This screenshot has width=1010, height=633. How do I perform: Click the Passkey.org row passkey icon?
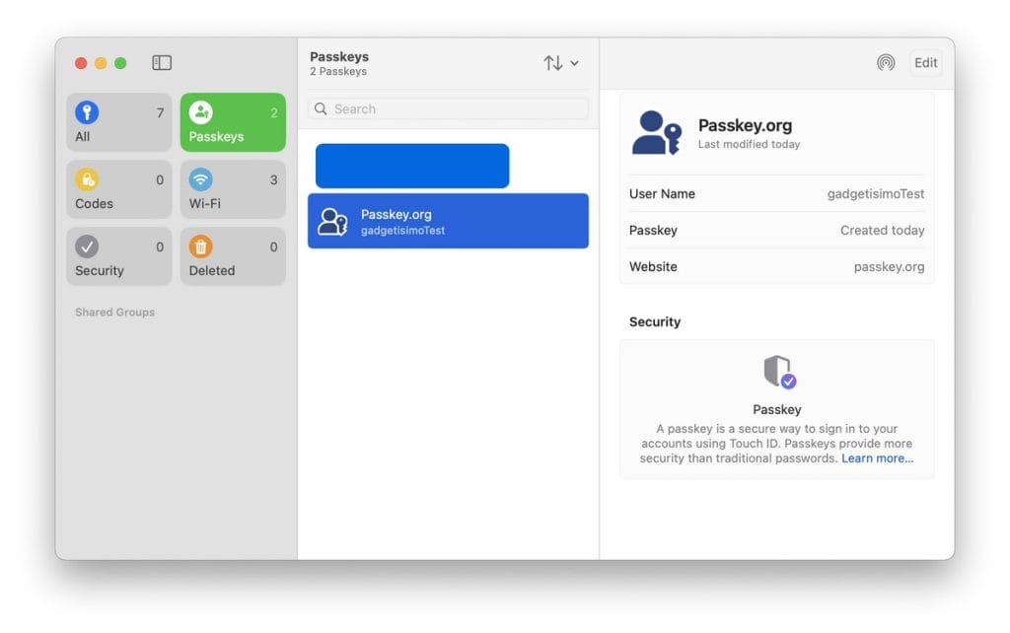[332, 222]
